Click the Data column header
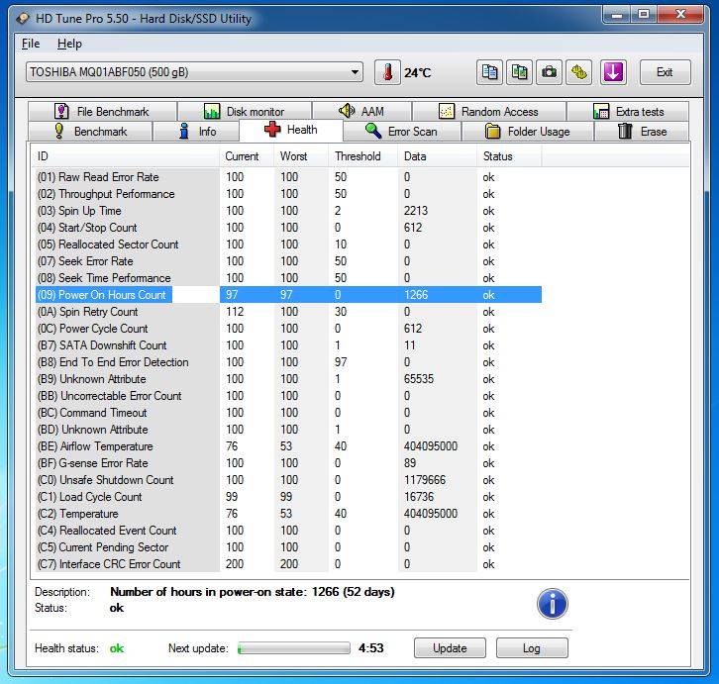 pos(438,156)
